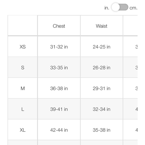The height and width of the screenshot is (145, 145).
Task: Select the 'cm.' unit label
Action: pos(133,8)
